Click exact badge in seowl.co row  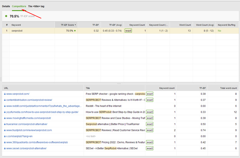coord(150,148)
